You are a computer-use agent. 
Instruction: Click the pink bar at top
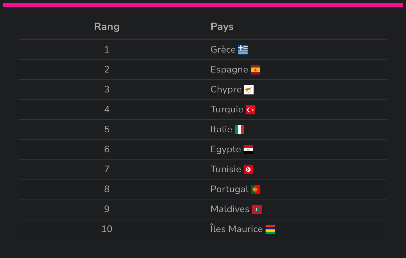[203, 5]
